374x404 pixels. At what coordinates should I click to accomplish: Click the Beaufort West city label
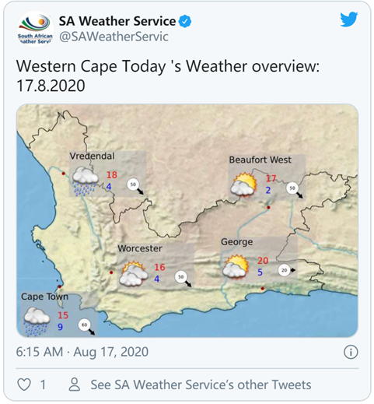[x=260, y=160]
